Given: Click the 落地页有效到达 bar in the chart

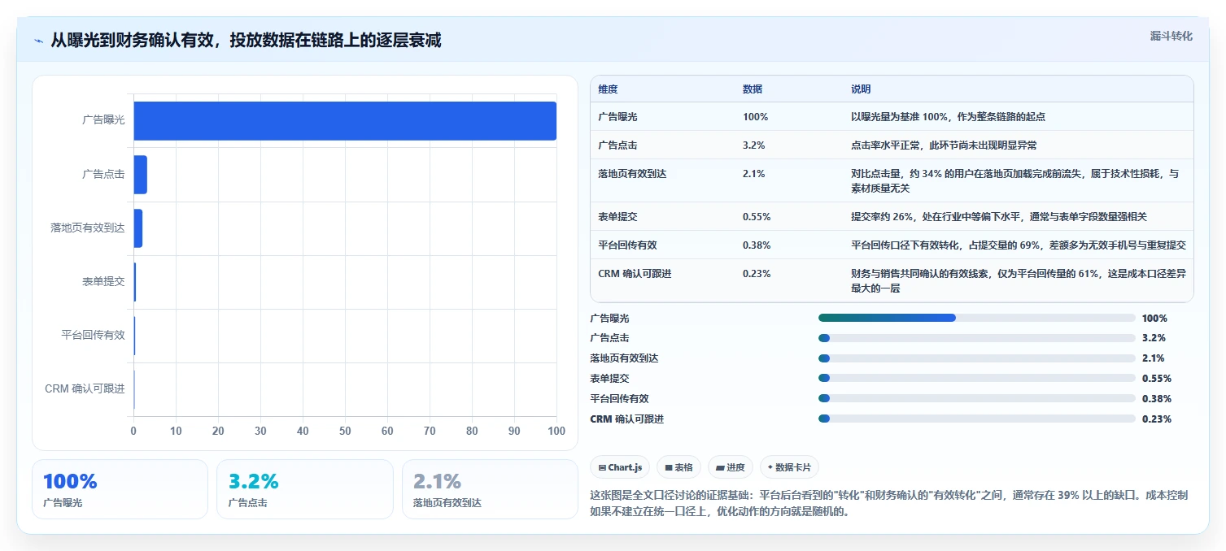Looking at the screenshot, I should click(138, 228).
